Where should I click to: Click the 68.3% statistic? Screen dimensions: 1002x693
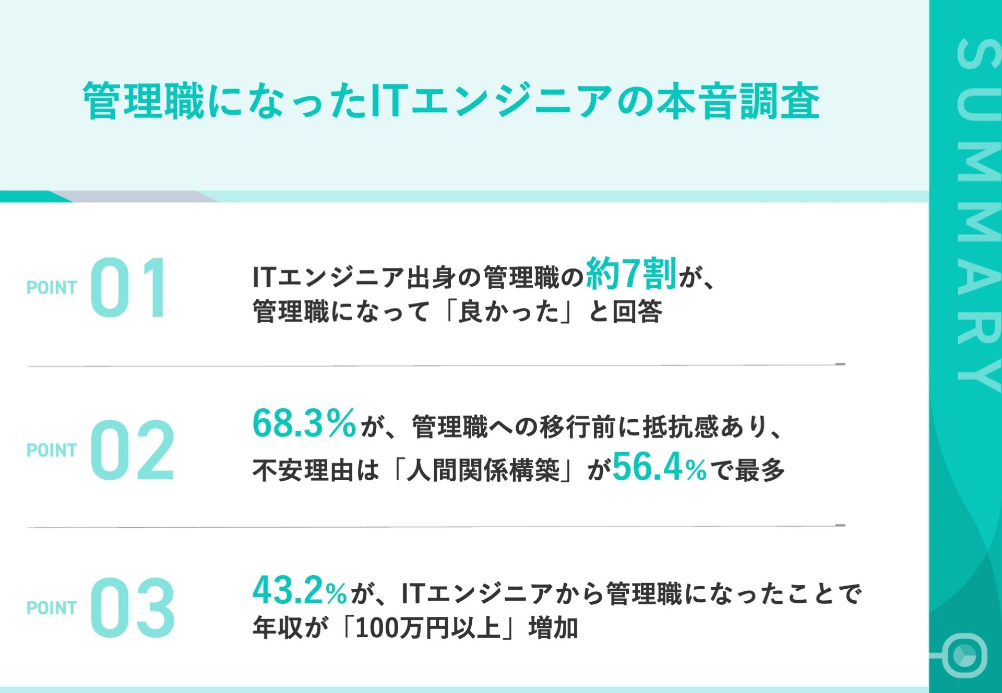(304, 423)
